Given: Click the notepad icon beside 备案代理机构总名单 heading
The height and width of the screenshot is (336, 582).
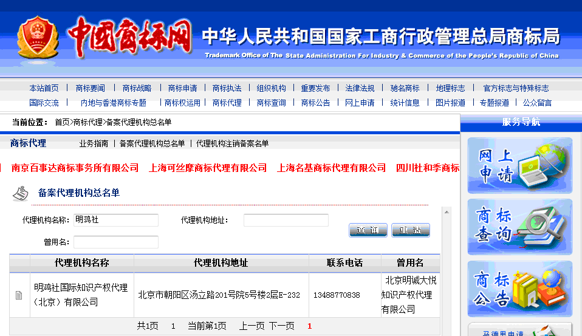Looking at the screenshot, I should tap(21, 193).
